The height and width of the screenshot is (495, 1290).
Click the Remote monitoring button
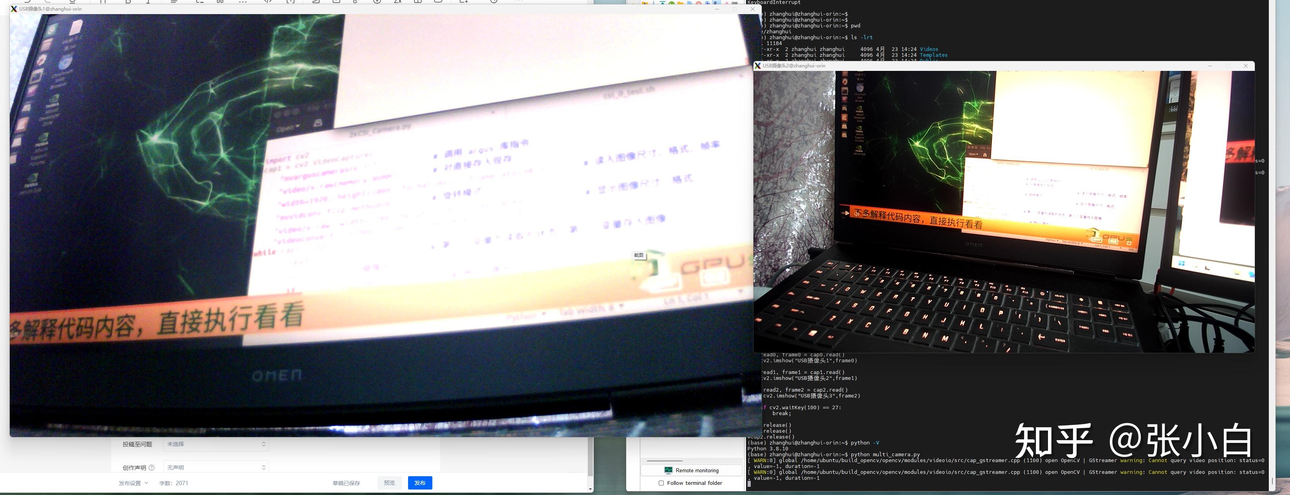tap(691, 470)
